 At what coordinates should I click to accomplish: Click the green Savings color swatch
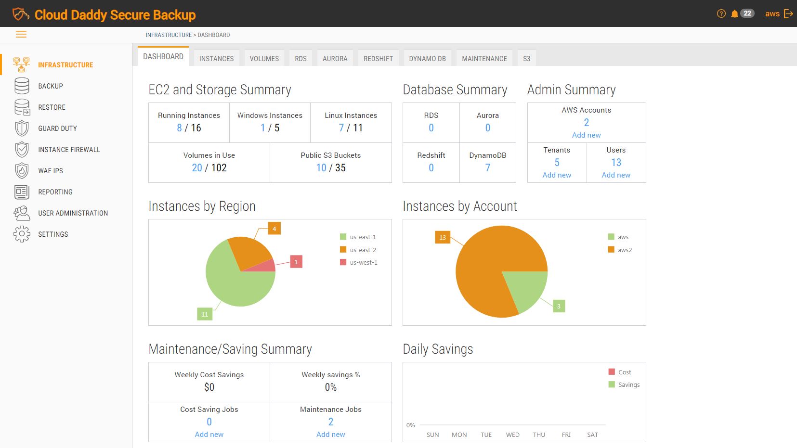(611, 384)
